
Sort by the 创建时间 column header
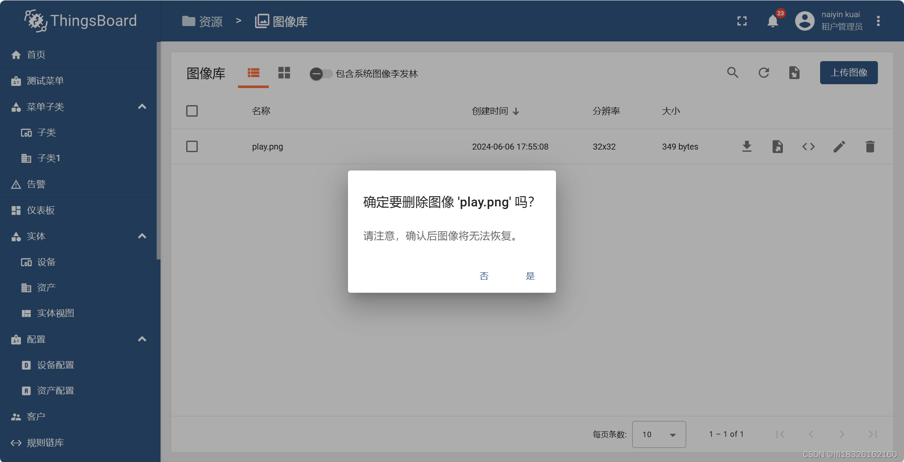(490, 111)
